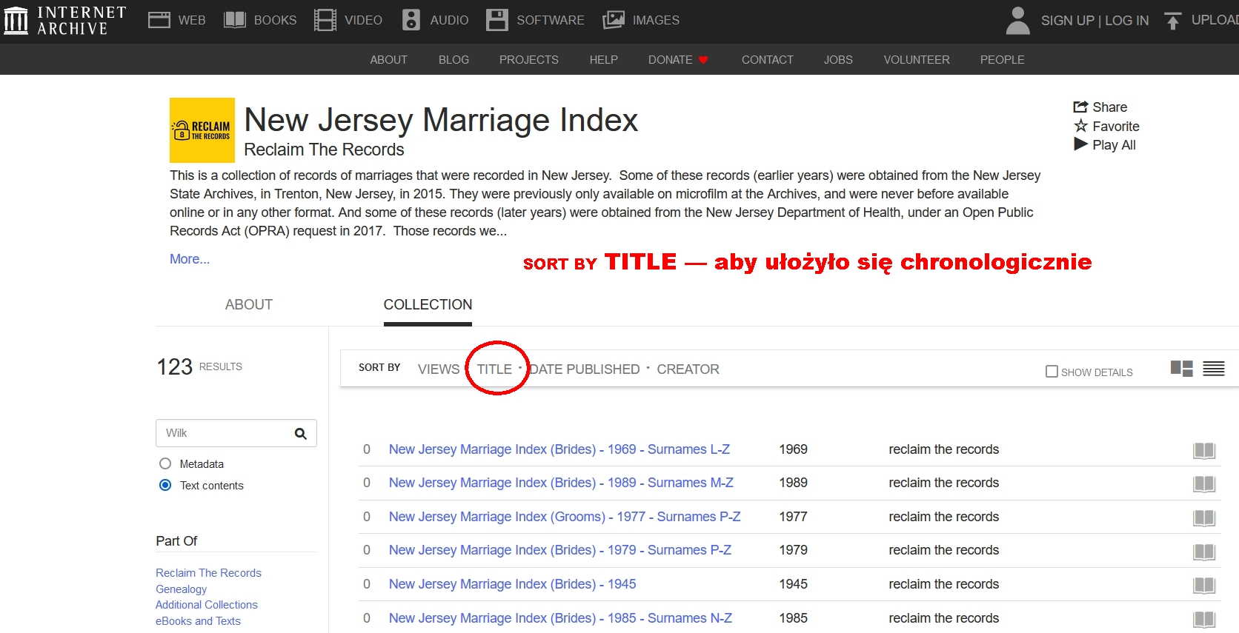Open the Additional Collections link
This screenshot has height=633, width=1239.
207,605
